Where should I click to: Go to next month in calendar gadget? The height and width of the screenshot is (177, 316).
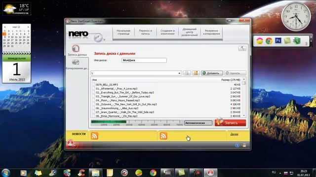click(28, 27)
